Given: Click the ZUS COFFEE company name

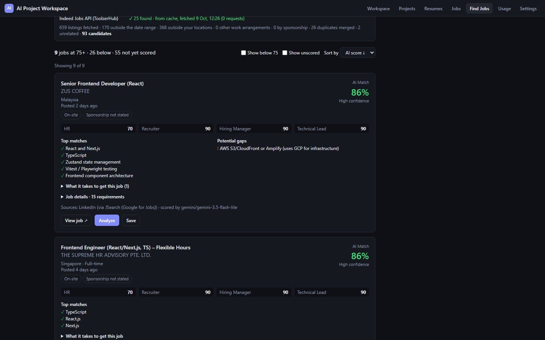Looking at the screenshot, I should click(75, 91).
